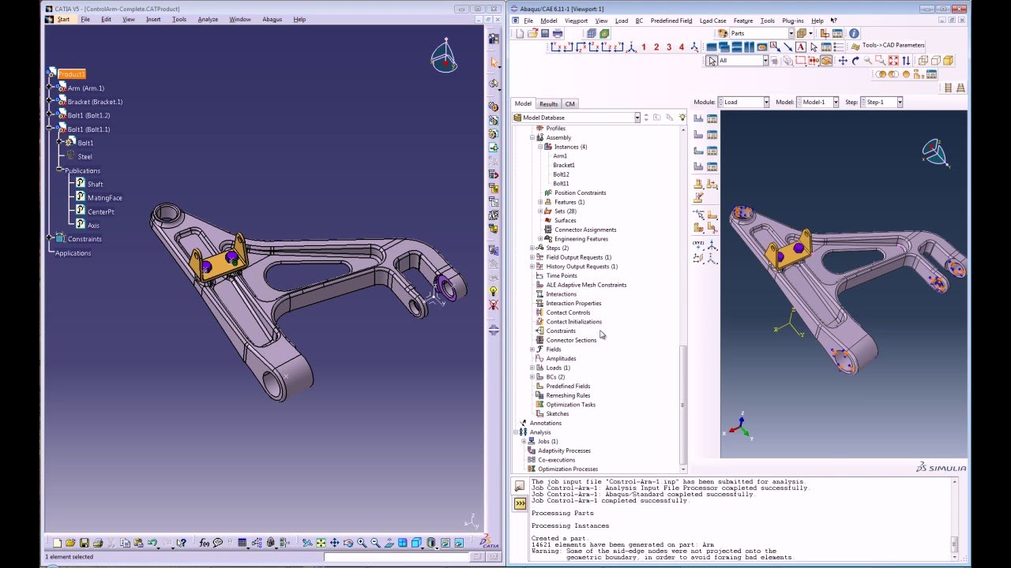Toggle the selection arrow tool beside All
This screenshot has width=1011, height=568.
pyautogui.click(x=712, y=61)
